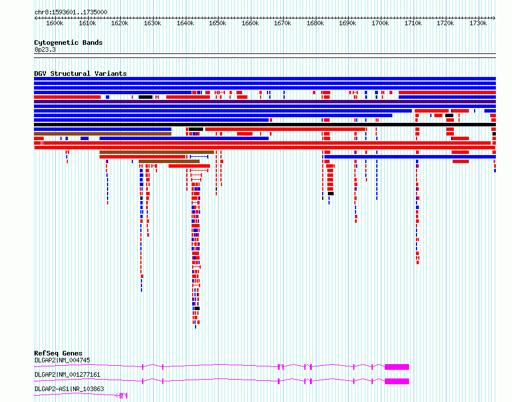Click the chr8:1593601..1735000 coordinate label

point(71,12)
